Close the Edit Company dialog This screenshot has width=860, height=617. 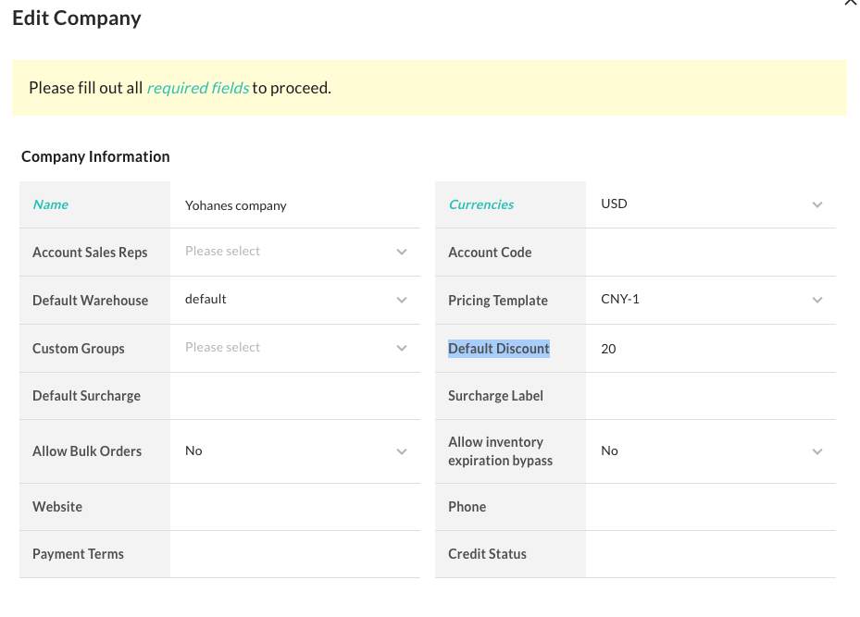click(850, 4)
